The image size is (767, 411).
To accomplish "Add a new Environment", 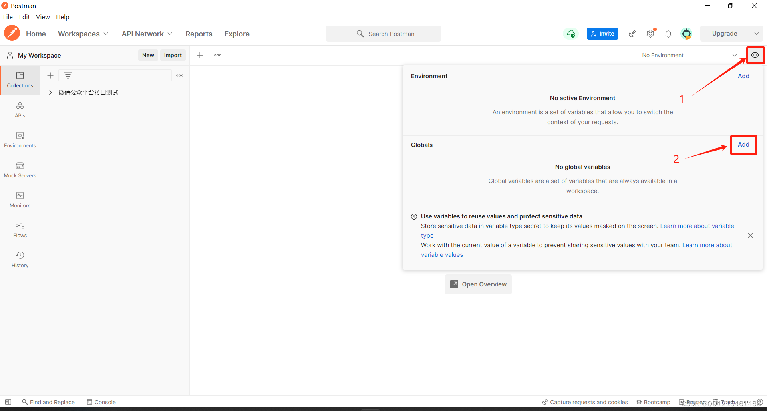I will [743, 76].
